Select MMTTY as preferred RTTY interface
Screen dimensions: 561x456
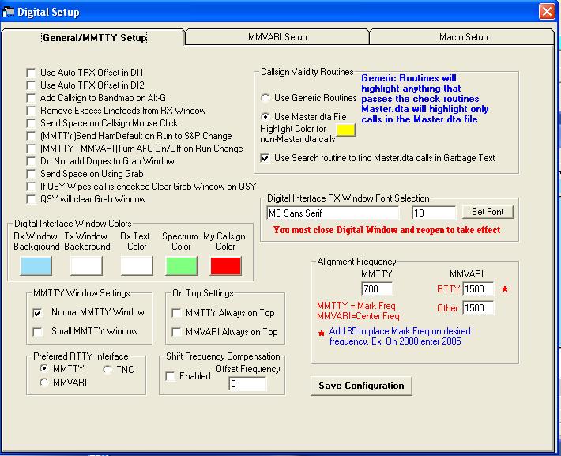(x=44, y=368)
